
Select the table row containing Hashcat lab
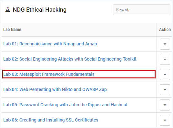pos(87,105)
